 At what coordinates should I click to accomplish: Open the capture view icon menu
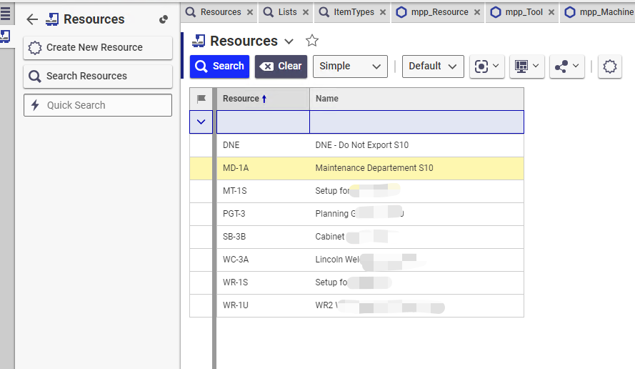click(x=486, y=67)
